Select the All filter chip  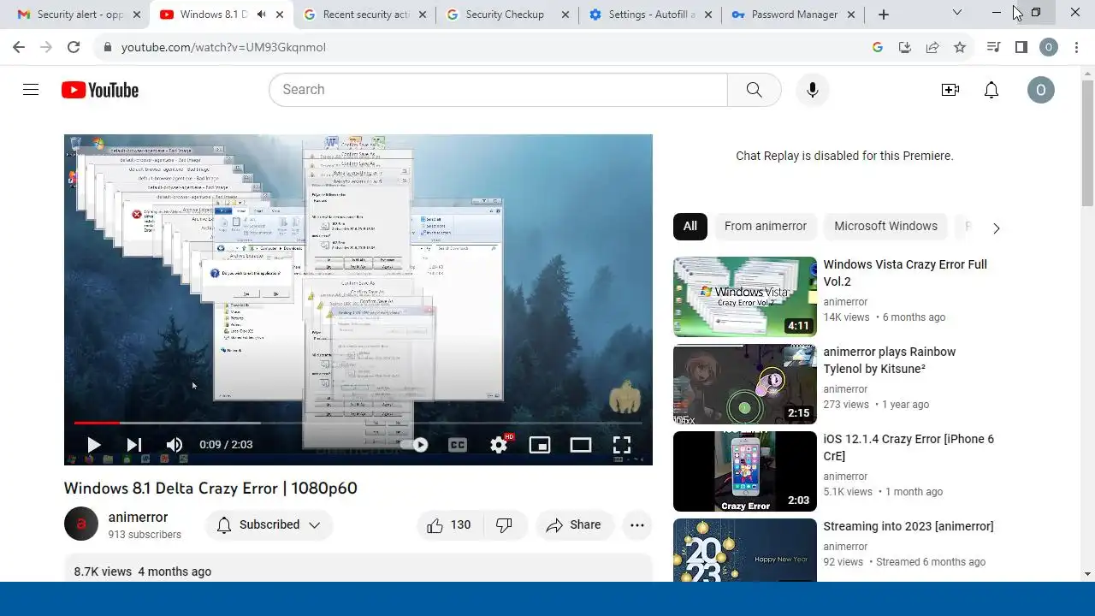(690, 227)
